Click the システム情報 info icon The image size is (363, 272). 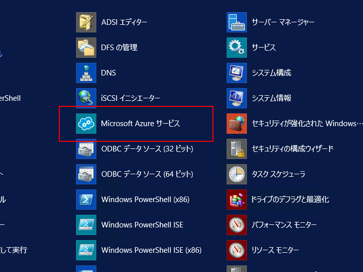coord(237,98)
